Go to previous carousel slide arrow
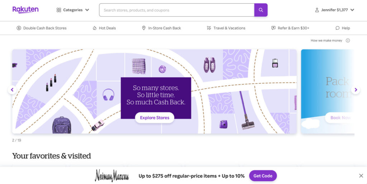This screenshot has height=184, width=367. pyautogui.click(x=12, y=90)
